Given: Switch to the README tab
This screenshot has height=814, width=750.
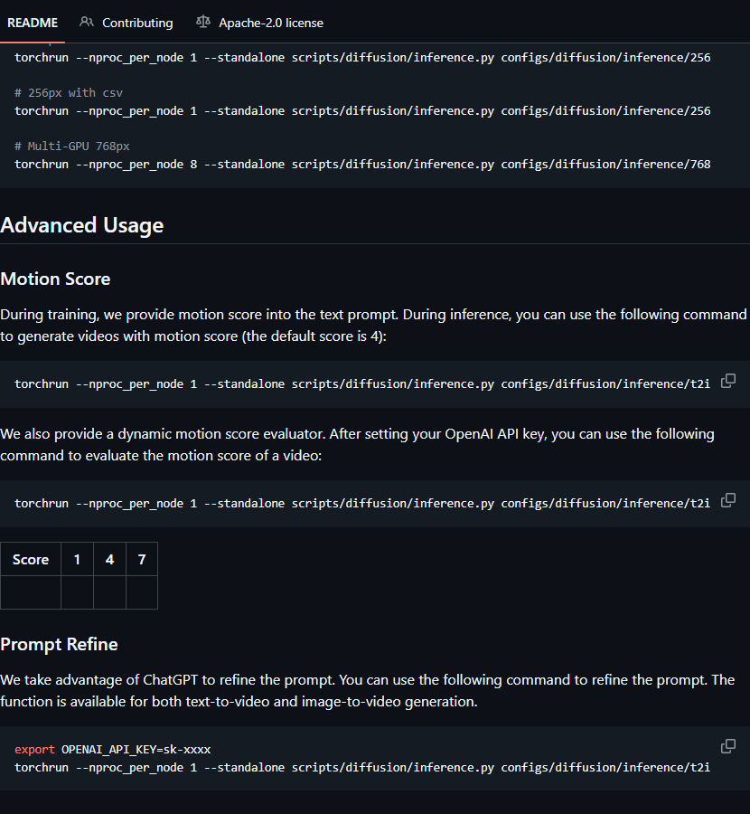Looking at the screenshot, I should pos(33,23).
